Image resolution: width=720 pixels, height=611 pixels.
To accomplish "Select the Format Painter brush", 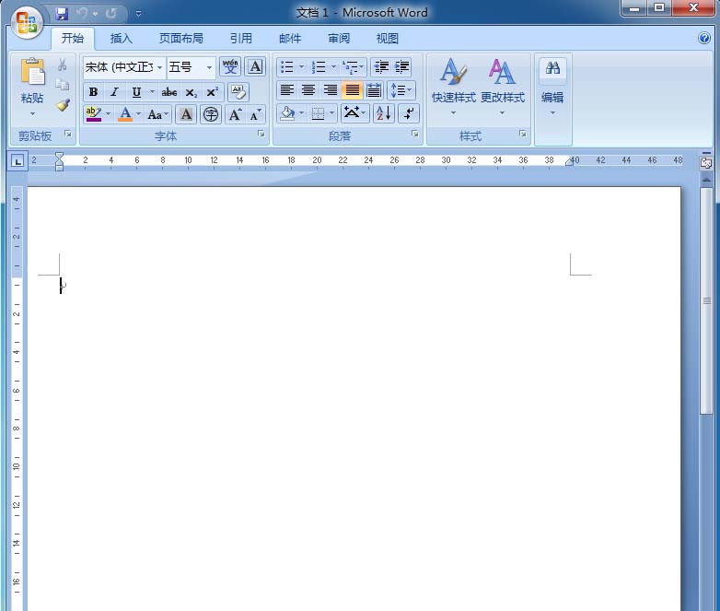I will (63, 105).
